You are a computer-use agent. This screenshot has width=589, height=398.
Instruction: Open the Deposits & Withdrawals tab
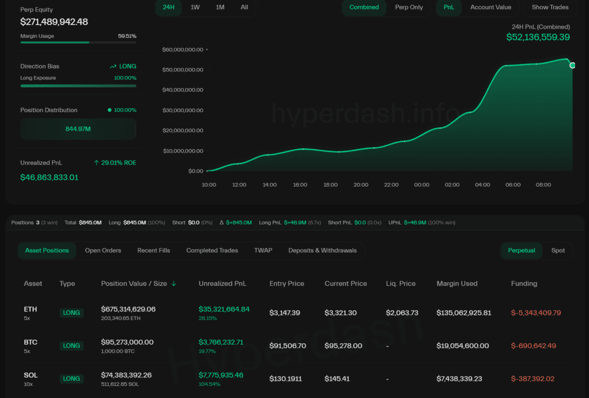pos(322,250)
